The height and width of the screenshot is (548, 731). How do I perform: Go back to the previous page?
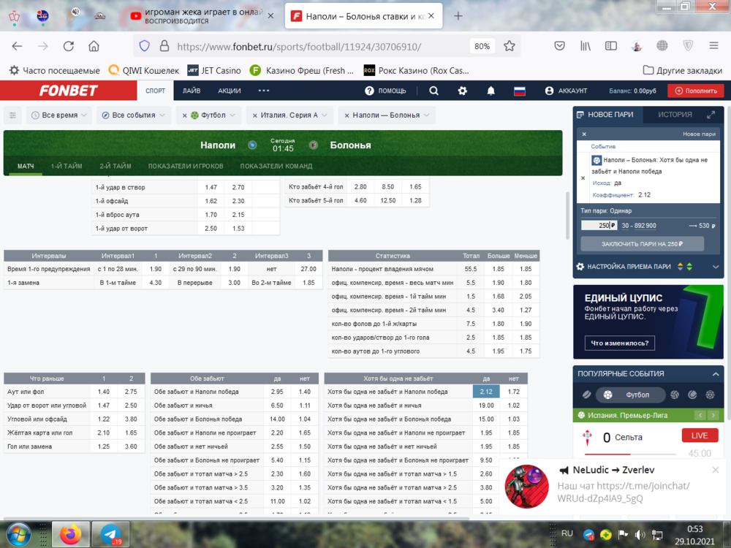click(18, 46)
